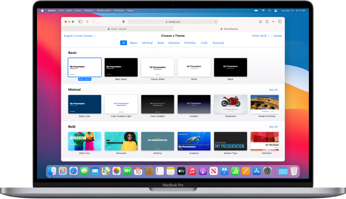346x199 pixels.
Task: Go forward with the Safari forward arrow
Action: [x=94, y=22]
